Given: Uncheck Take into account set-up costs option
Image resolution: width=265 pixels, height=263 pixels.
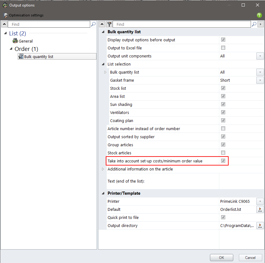Looking at the screenshot, I should pyautogui.click(x=223, y=161).
